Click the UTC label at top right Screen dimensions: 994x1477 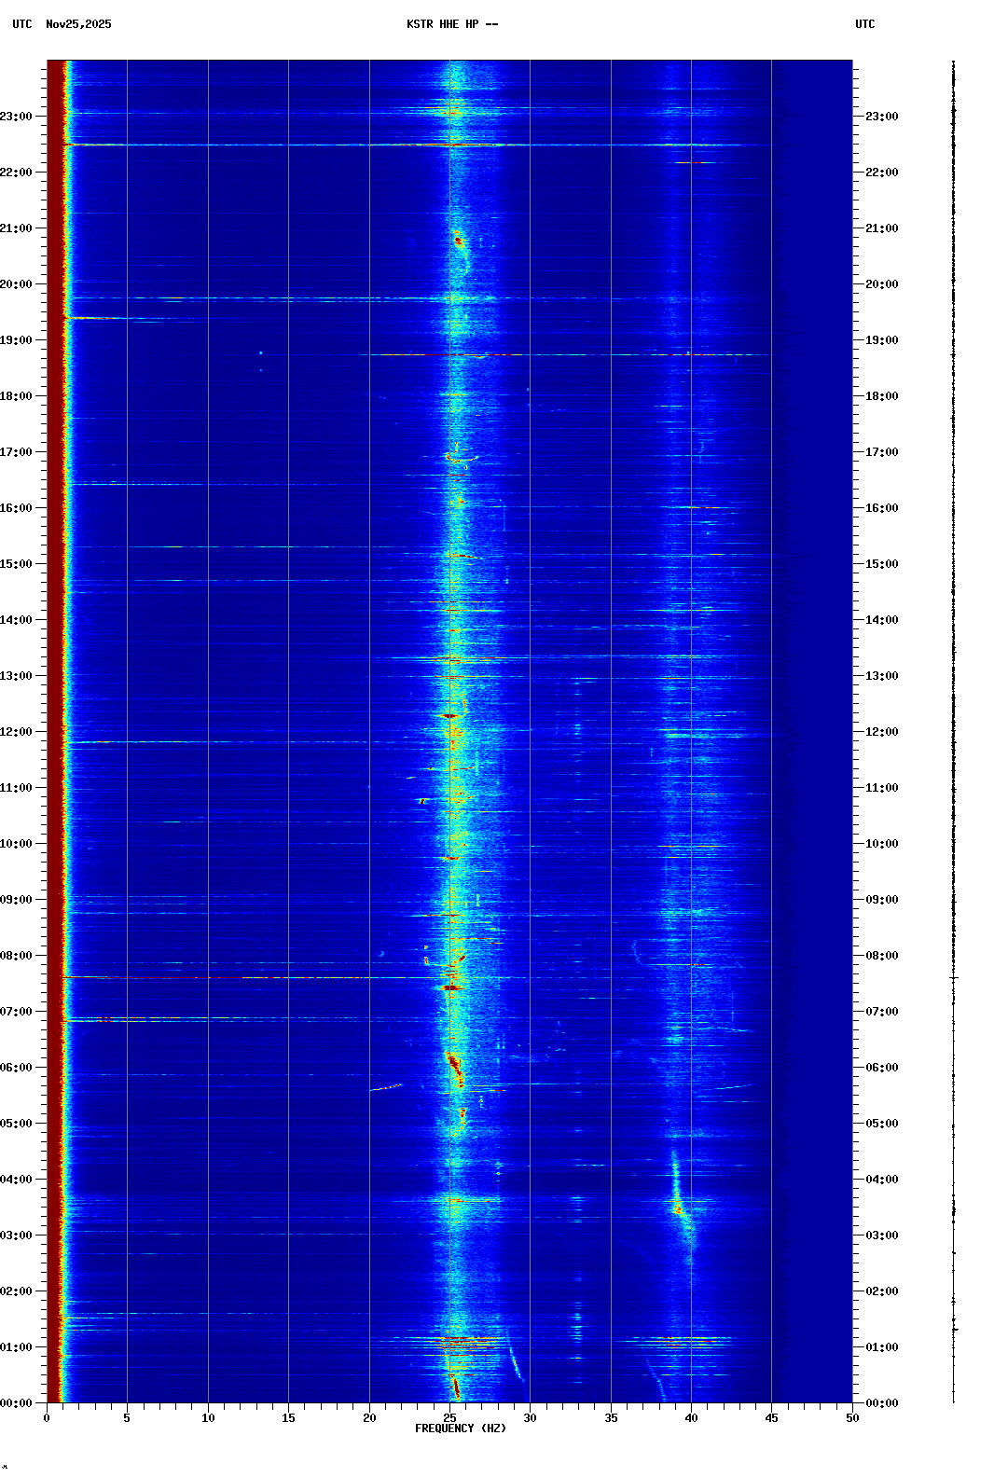pyautogui.click(x=864, y=24)
